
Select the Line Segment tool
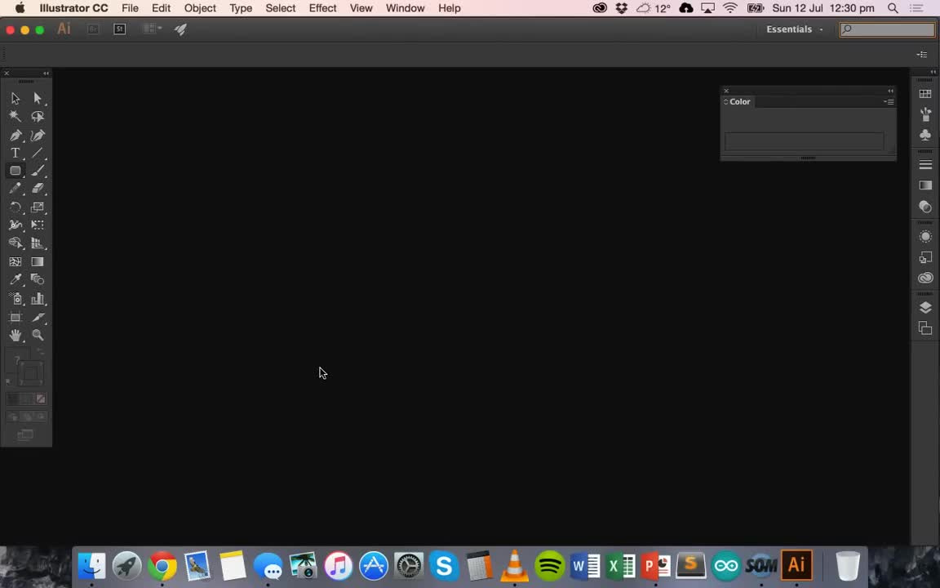click(x=38, y=153)
